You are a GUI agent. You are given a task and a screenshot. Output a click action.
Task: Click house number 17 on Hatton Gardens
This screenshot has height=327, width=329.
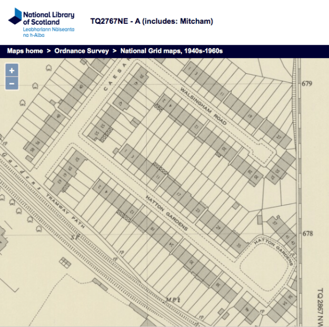point(178,194)
